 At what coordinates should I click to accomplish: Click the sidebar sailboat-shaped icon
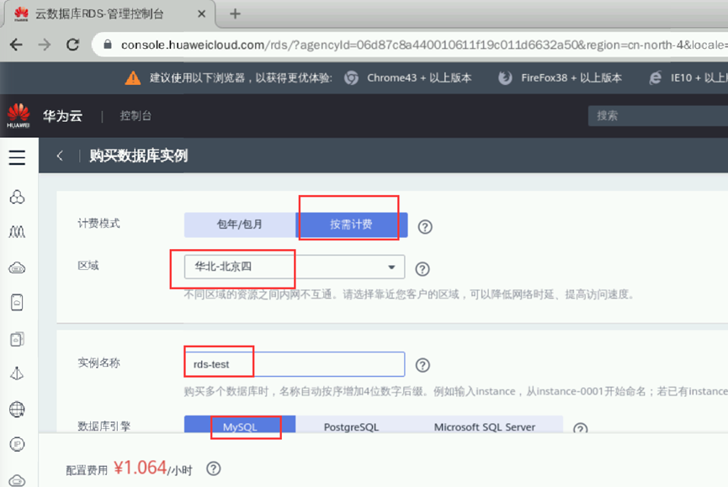click(17, 373)
